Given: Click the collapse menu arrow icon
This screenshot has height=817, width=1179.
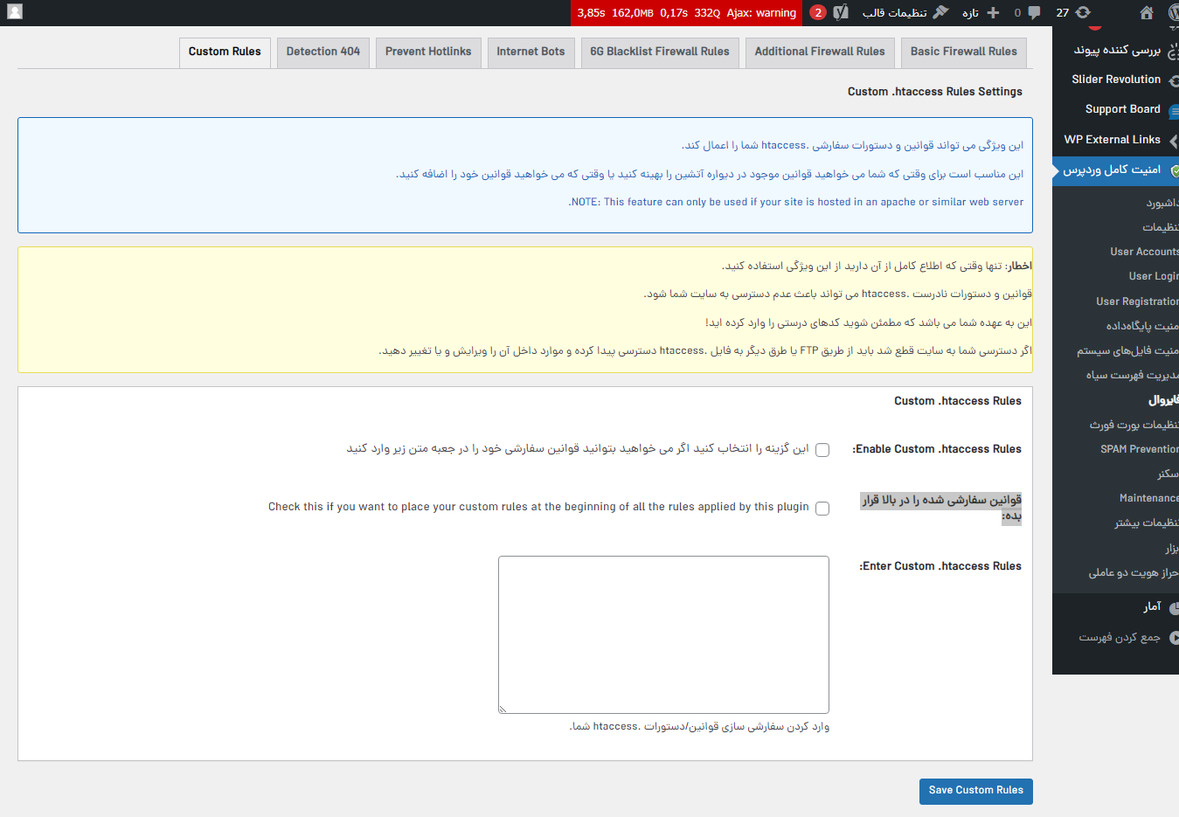Looking at the screenshot, I should [1174, 638].
